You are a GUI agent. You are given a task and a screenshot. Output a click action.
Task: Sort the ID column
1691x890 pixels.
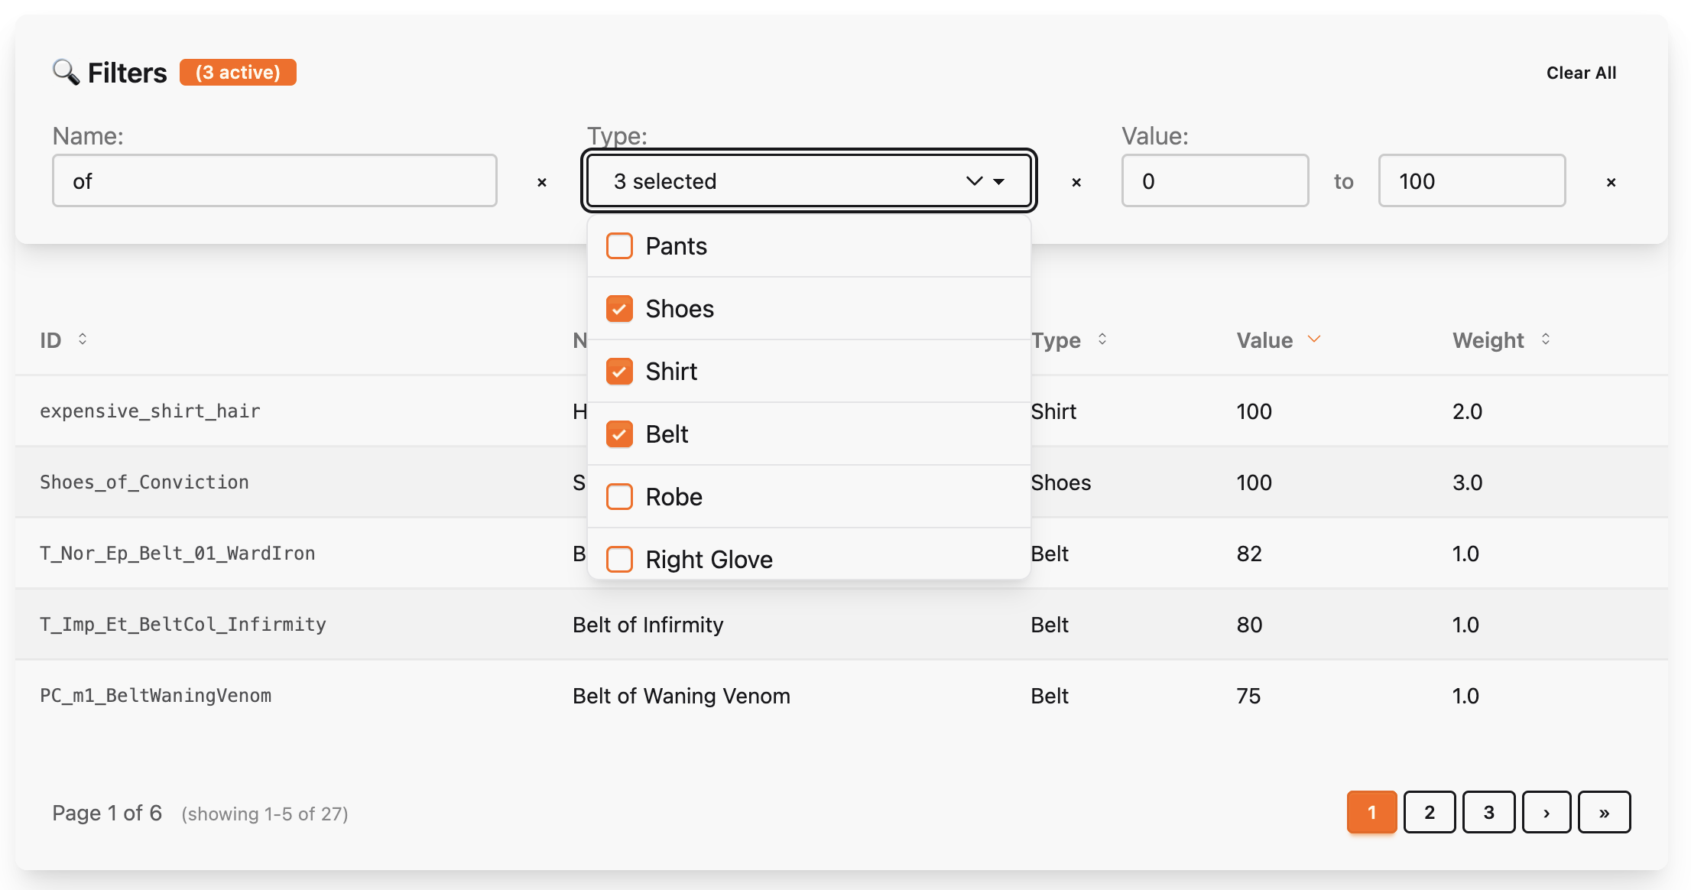coord(83,339)
